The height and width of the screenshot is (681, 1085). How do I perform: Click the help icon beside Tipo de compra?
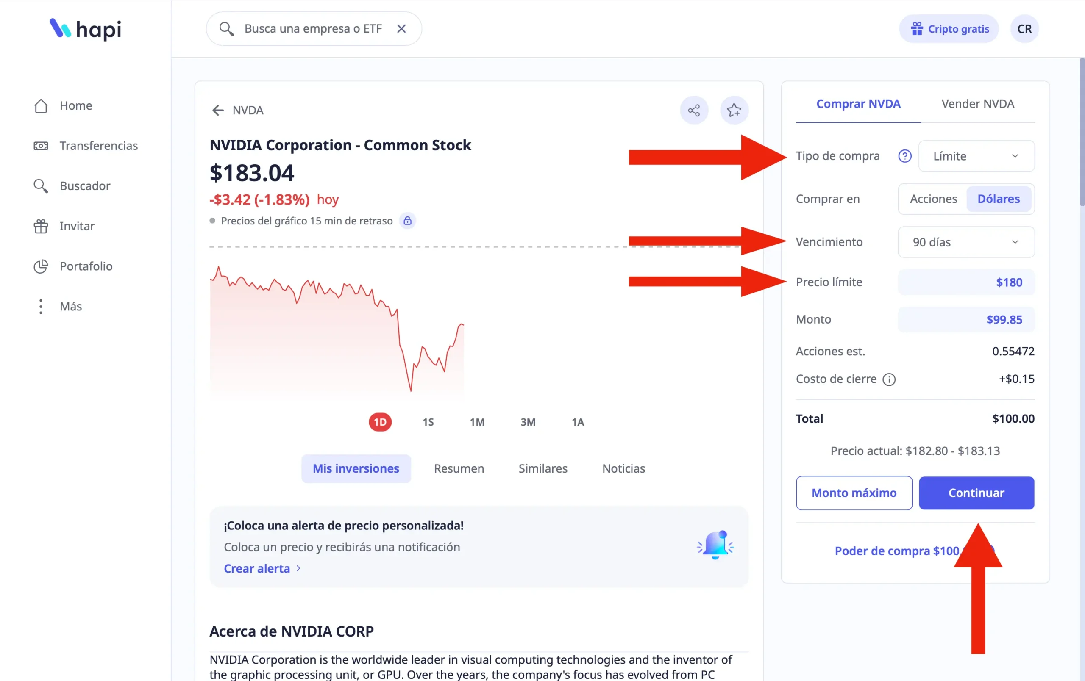(x=904, y=156)
